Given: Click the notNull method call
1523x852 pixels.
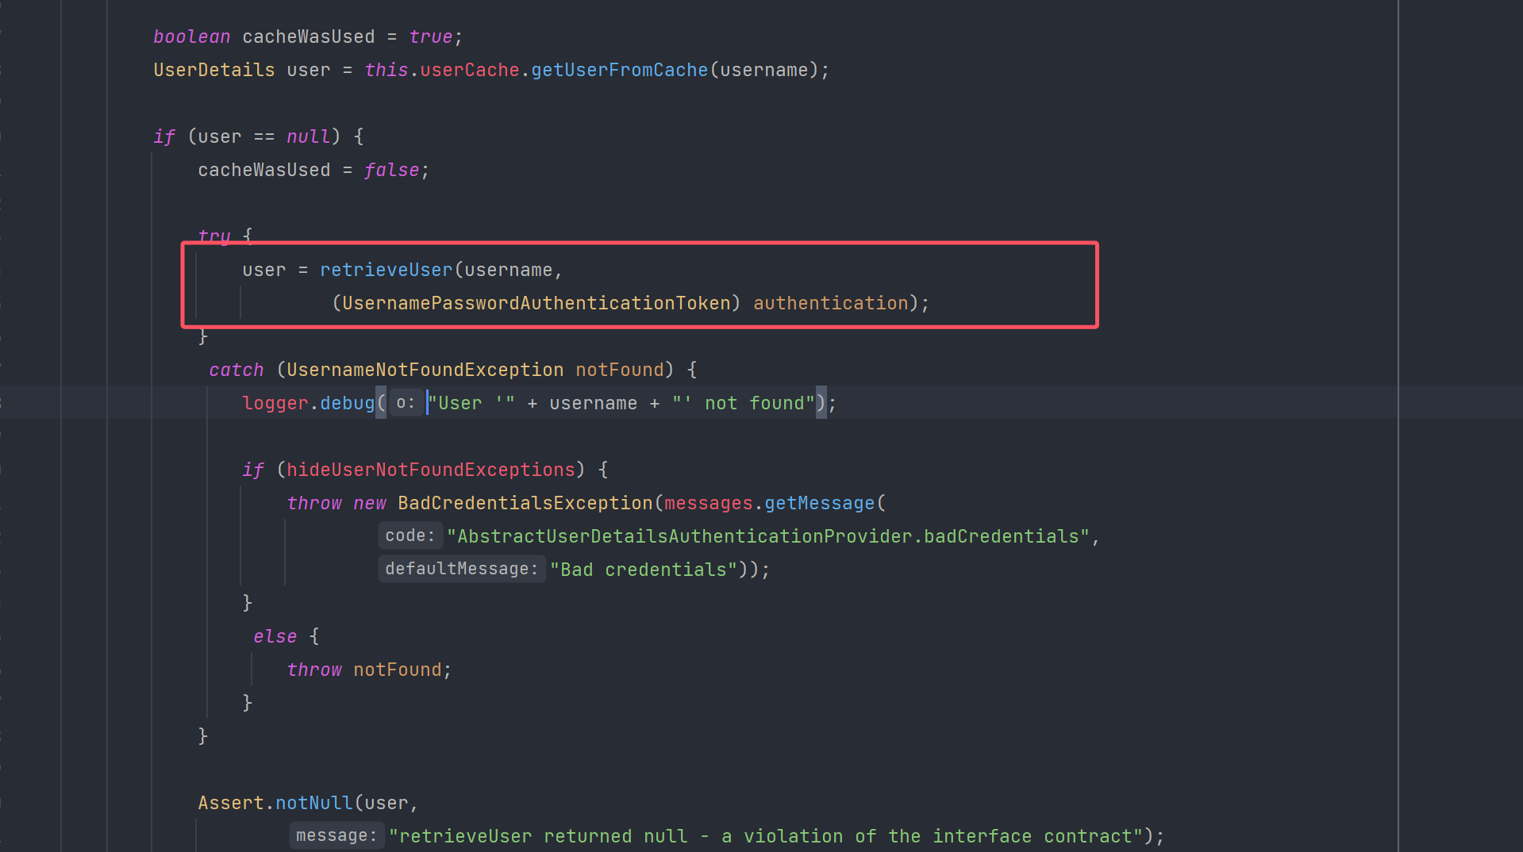Looking at the screenshot, I should point(313,803).
